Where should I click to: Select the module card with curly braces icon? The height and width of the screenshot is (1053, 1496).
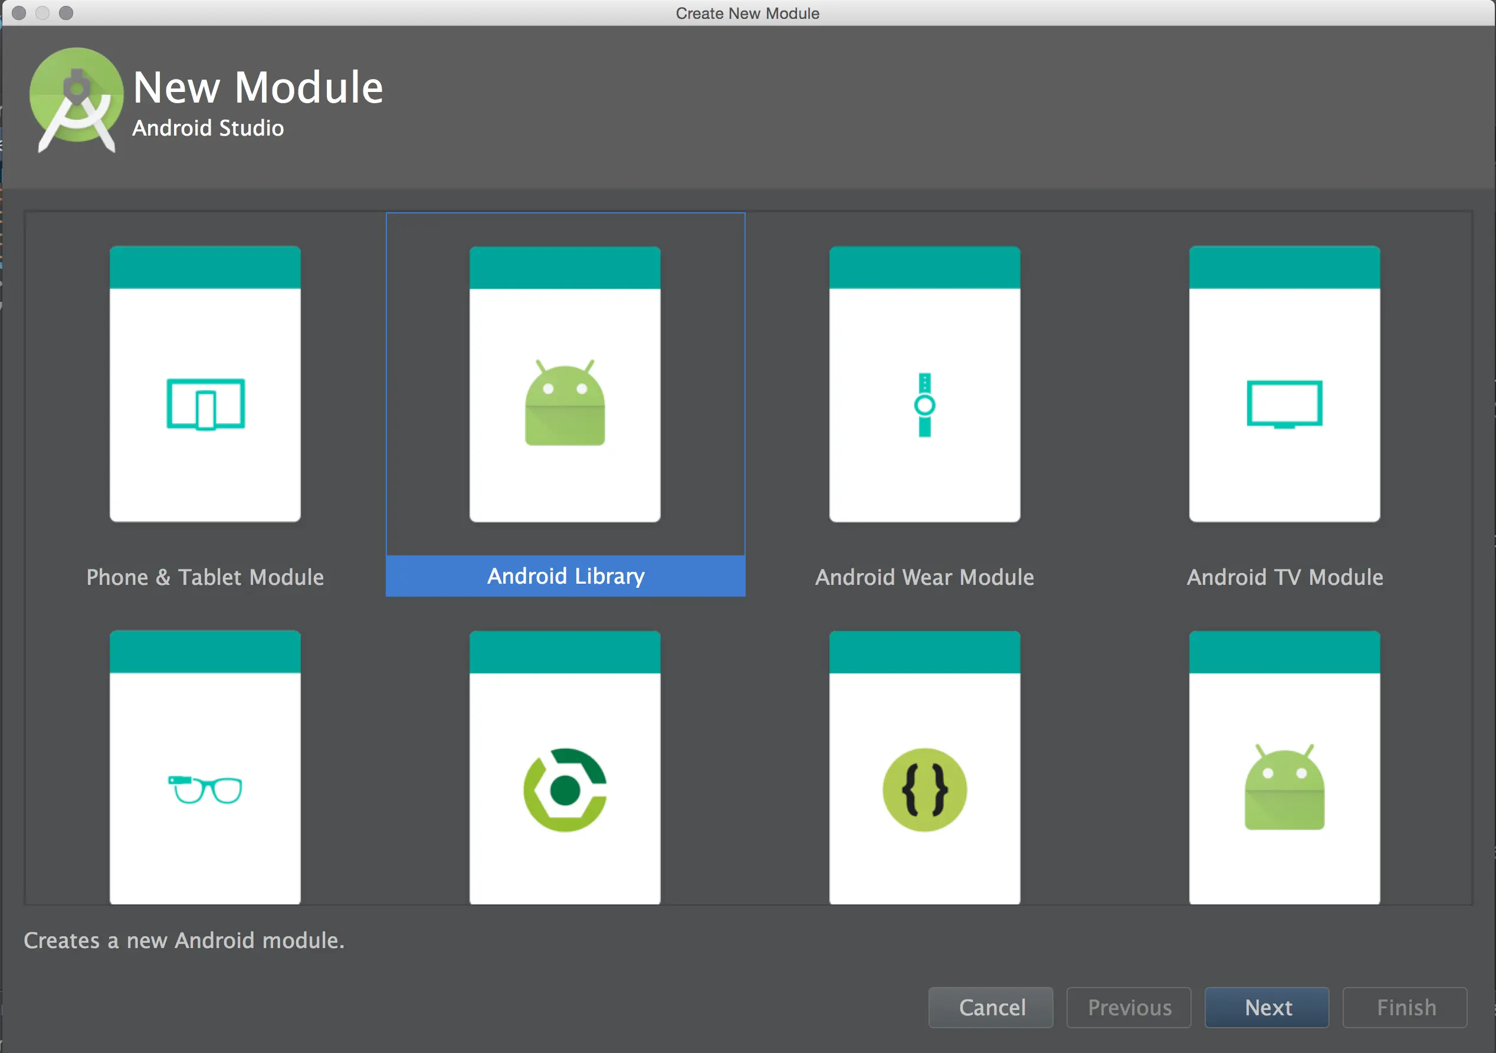click(924, 768)
